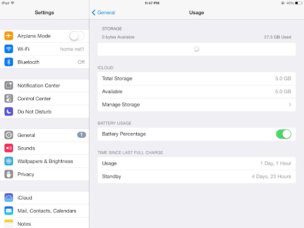
Task: Tap the 11:47 PM clock
Action: (152, 3)
